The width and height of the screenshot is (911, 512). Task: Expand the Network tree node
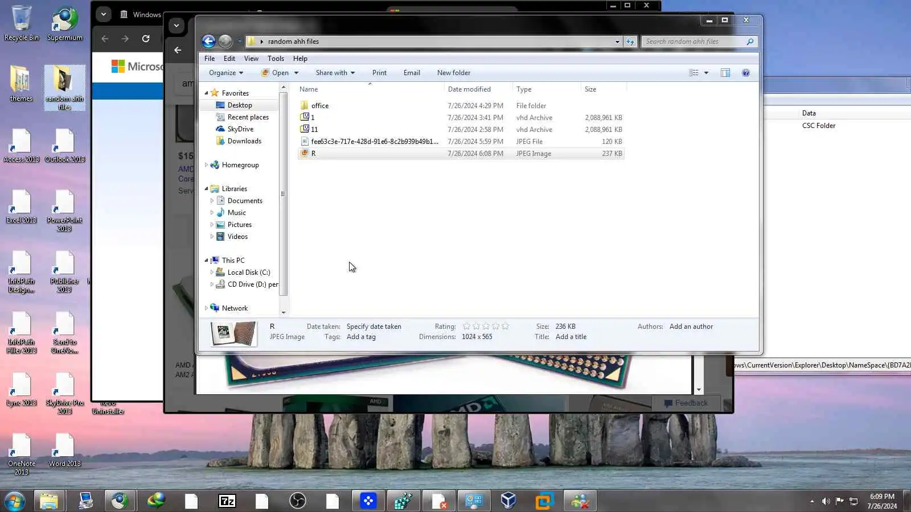click(x=206, y=308)
